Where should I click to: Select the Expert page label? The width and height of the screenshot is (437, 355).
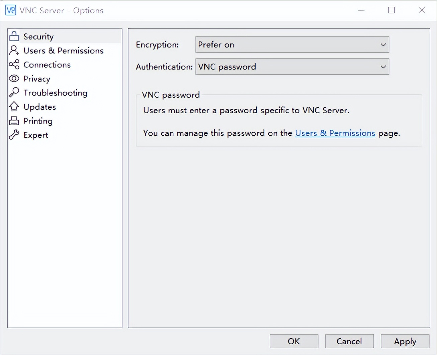36,135
